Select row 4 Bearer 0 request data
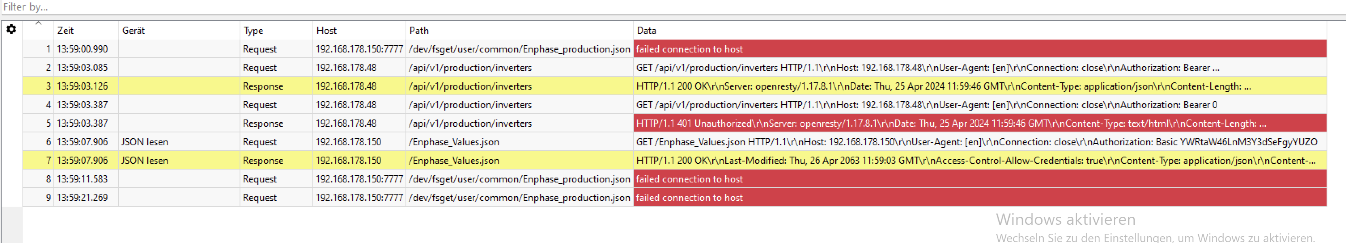 point(926,105)
